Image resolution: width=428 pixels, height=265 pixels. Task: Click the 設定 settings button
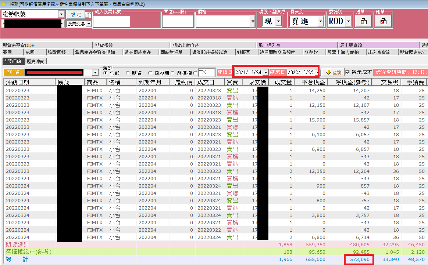click(76, 14)
